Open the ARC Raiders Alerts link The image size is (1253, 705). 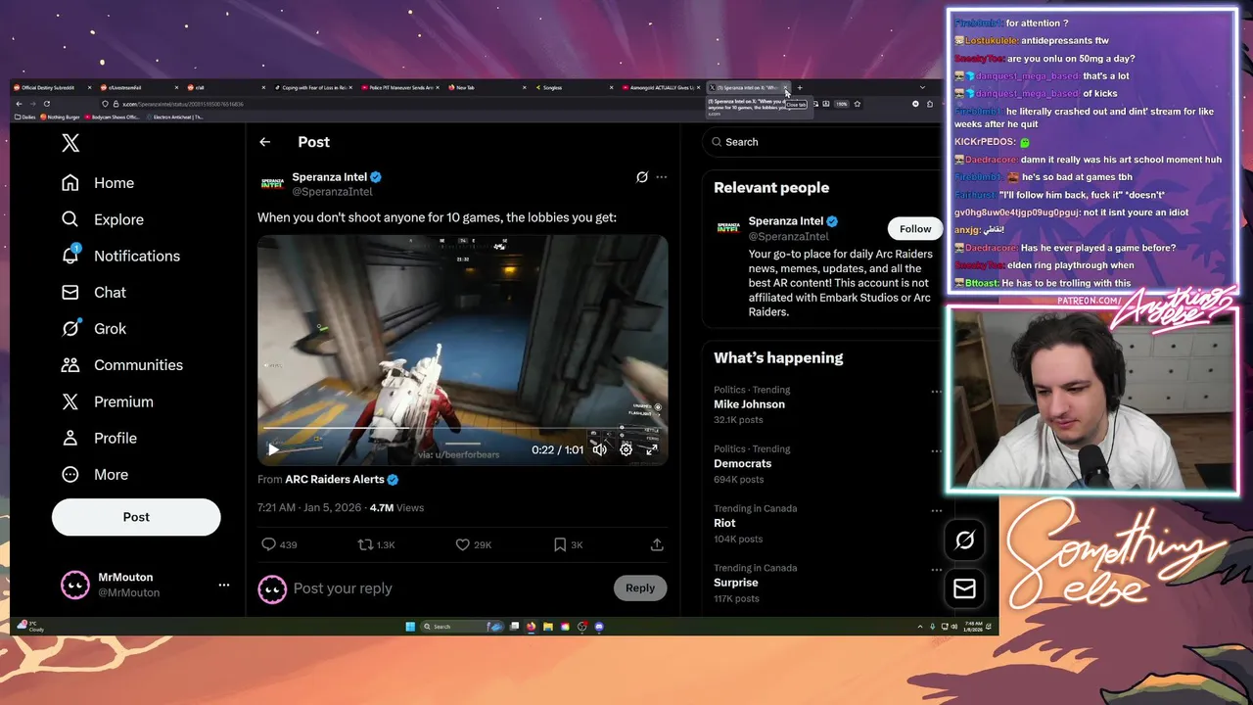(x=335, y=480)
